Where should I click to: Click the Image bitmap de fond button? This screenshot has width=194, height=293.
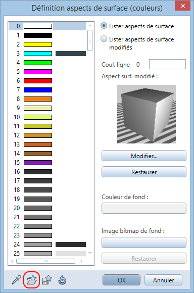click(144, 242)
